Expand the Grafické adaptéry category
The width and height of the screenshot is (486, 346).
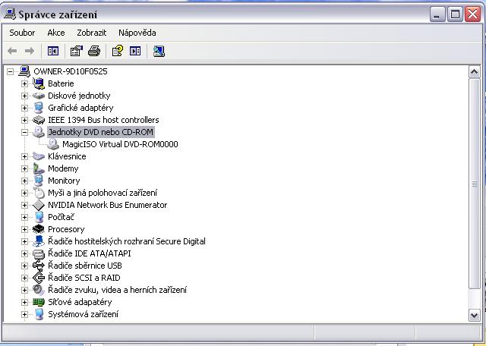click(24, 108)
